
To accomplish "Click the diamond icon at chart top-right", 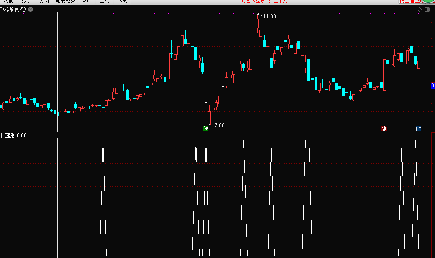I will click(419, 9).
